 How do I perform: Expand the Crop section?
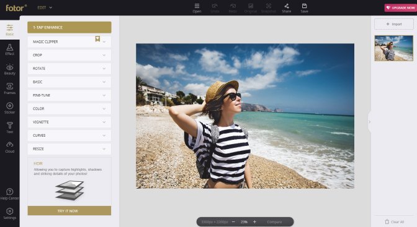click(x=69, y=55)
